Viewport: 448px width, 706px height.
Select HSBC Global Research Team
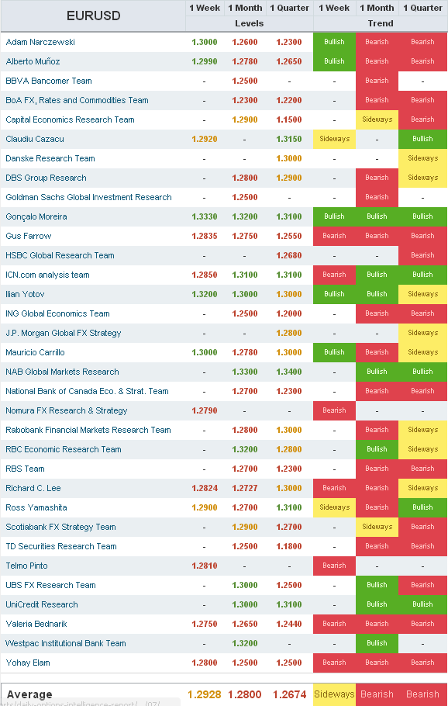[60, 254]
